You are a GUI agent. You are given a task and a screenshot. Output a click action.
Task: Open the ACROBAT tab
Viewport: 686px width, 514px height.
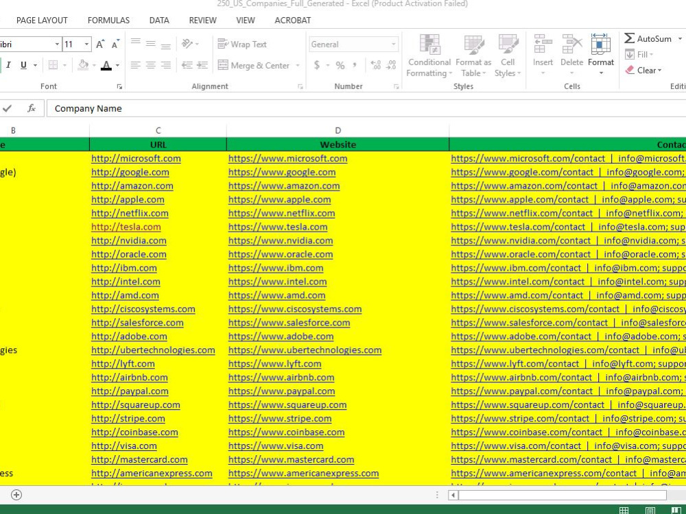tap(293, 20)
